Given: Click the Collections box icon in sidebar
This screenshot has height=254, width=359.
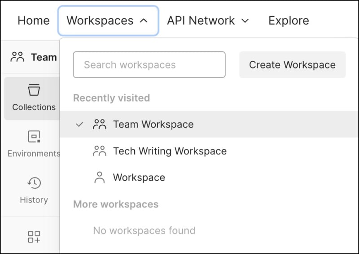Looking at the screenshot, I should [34, 90].
